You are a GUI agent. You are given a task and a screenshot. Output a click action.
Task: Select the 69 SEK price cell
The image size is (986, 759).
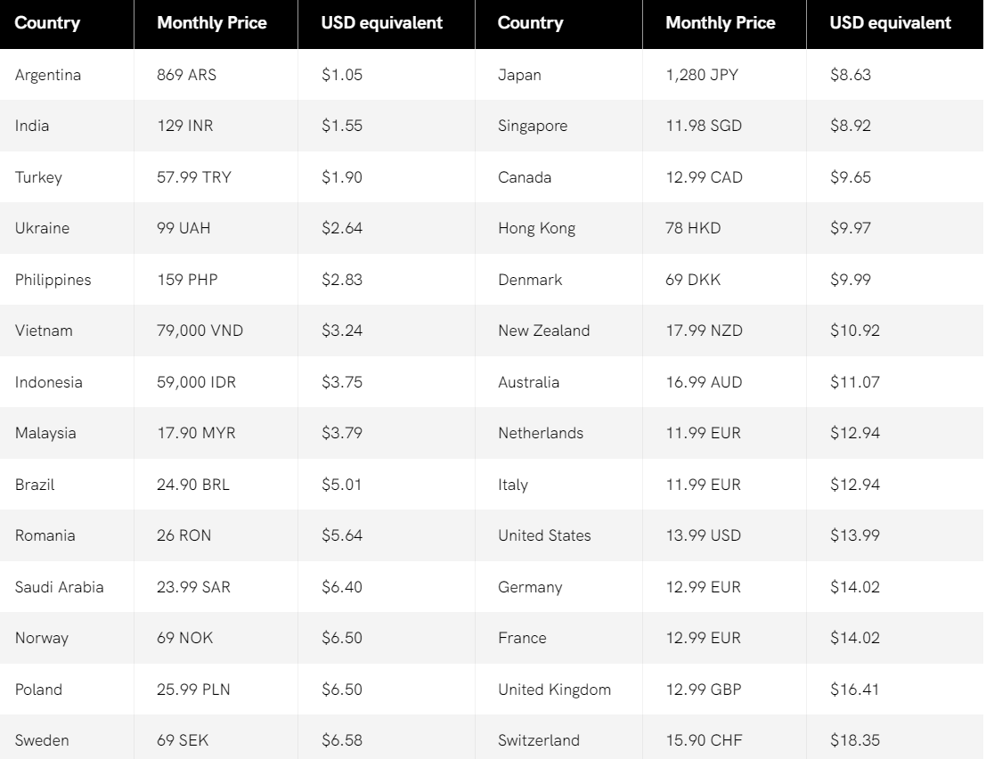(216, 740)
